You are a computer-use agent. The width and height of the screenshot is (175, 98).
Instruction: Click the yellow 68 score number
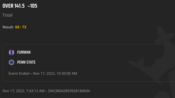coord(17,27)
